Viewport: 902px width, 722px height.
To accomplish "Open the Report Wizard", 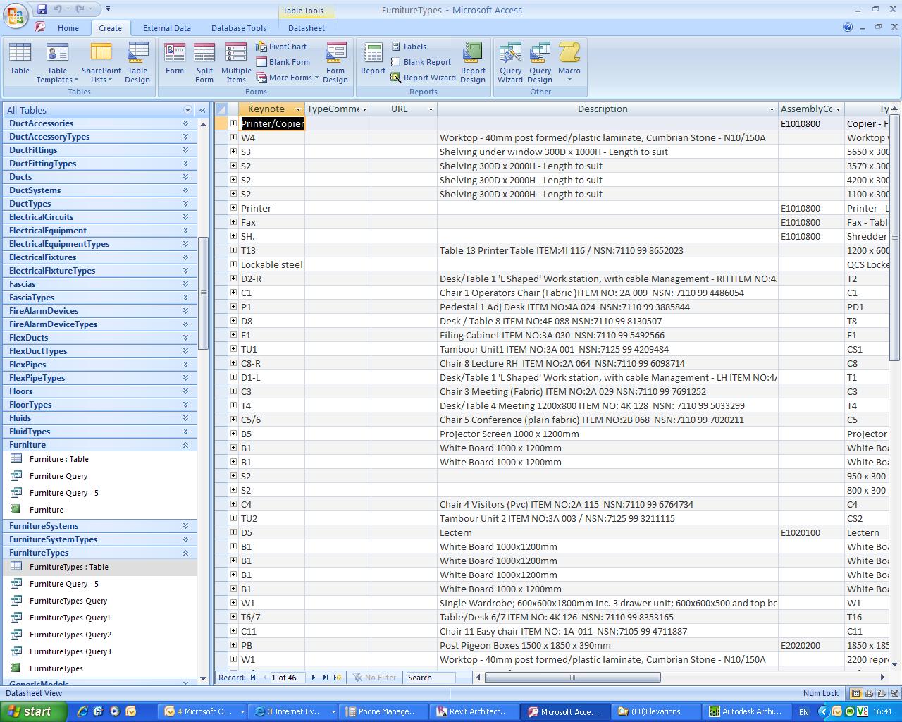I will click(x=423, y=78).
